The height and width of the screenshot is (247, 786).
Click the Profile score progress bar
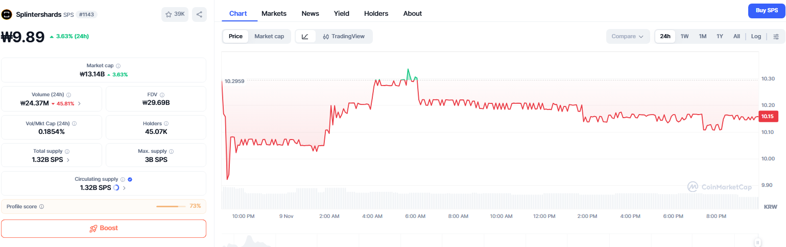(x=171, y=206)
